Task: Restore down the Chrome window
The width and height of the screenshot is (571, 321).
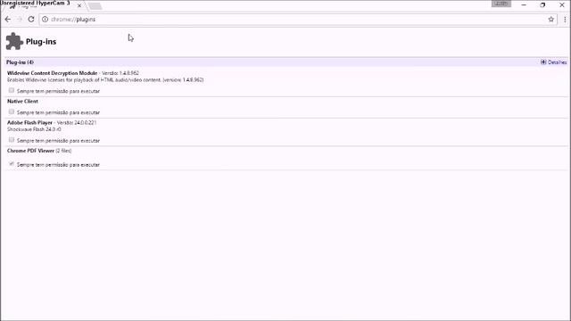Action: click(x=542, y=5)
